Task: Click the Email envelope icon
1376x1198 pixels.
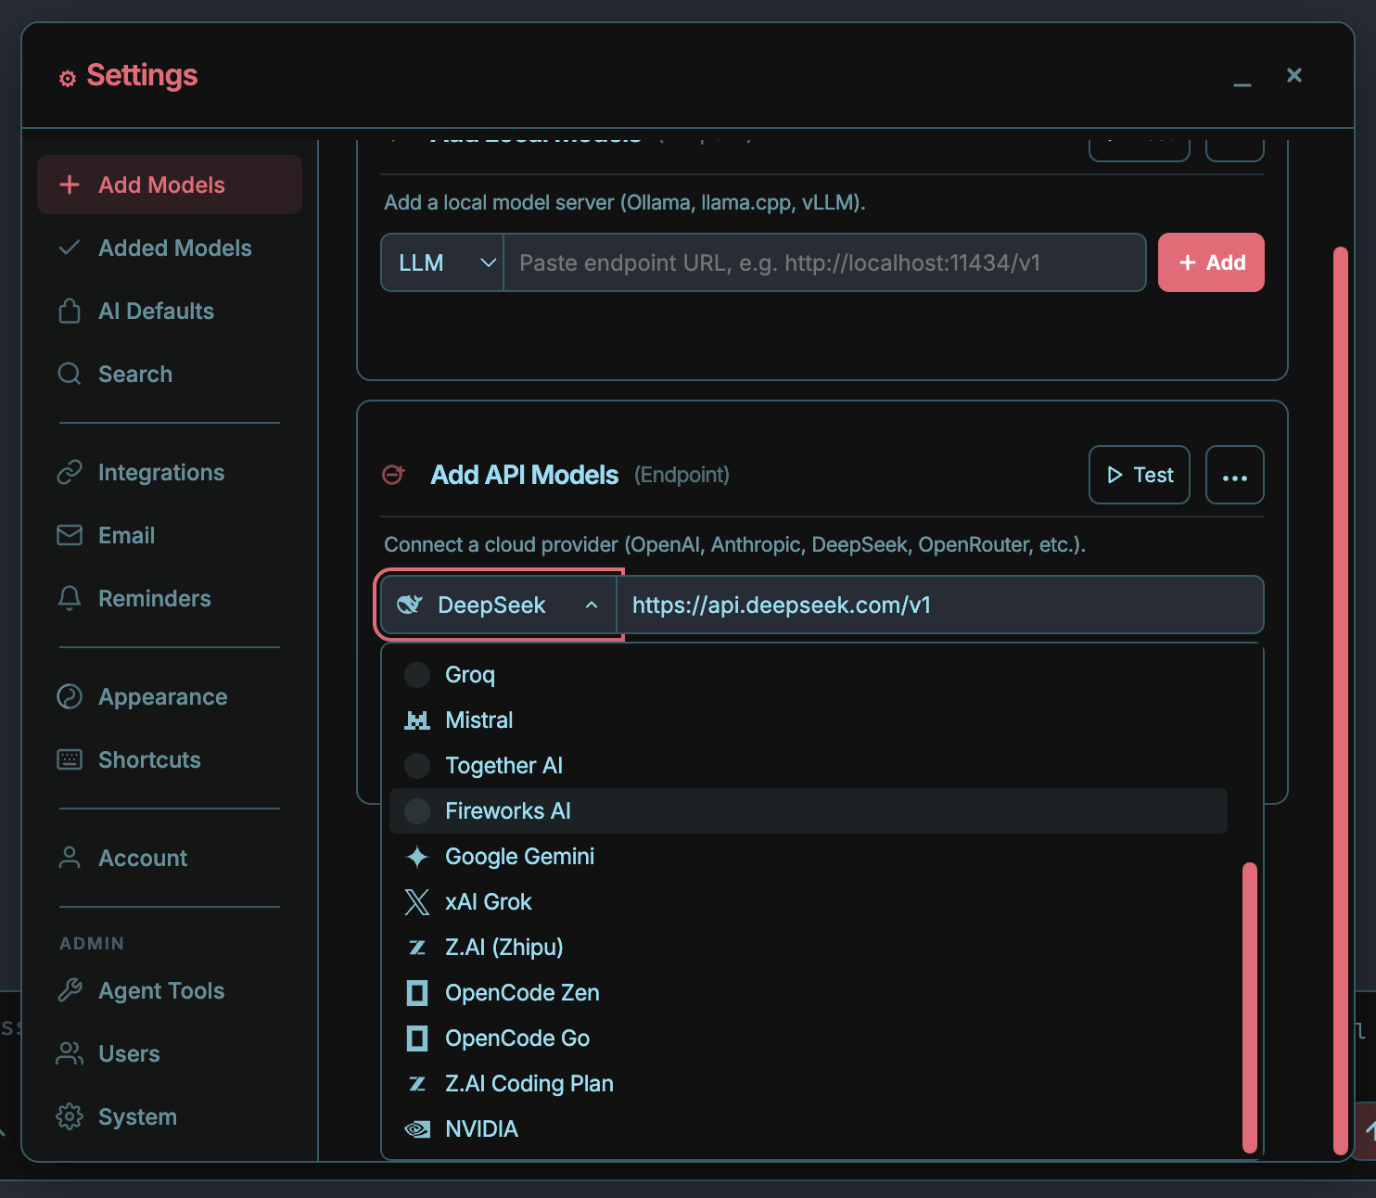Action: pyautogui.click(x=70, y=535)
